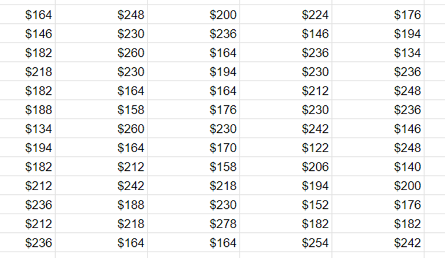Select the $176 cell right of $224

[378, 15]
